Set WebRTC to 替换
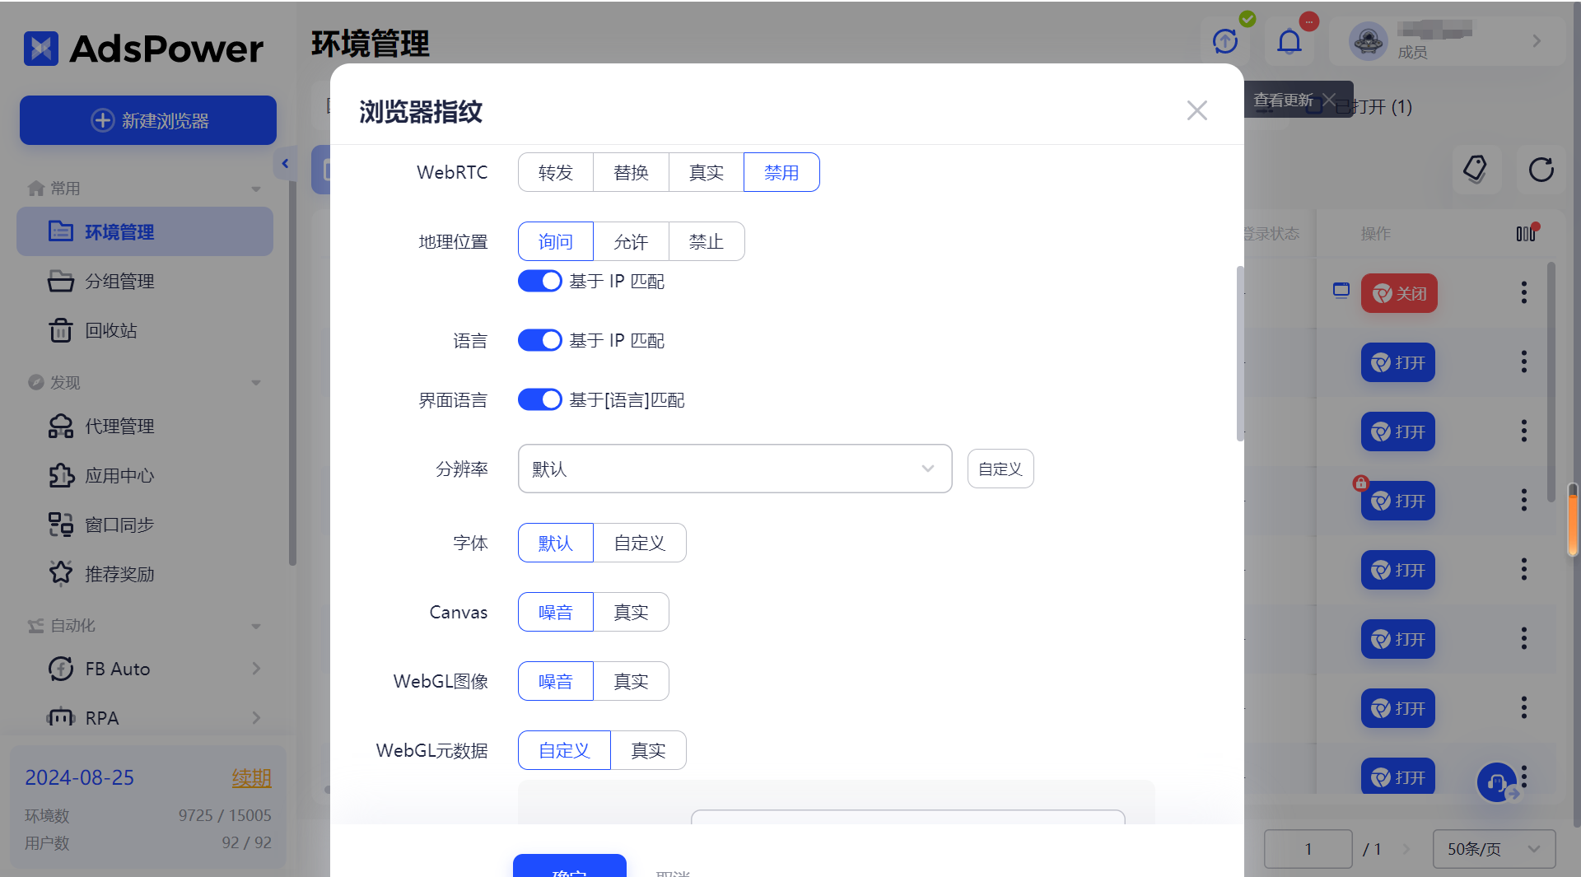The height and width of the screenshot is (877, 1581). pyautogui.click(x=631, y=172)
